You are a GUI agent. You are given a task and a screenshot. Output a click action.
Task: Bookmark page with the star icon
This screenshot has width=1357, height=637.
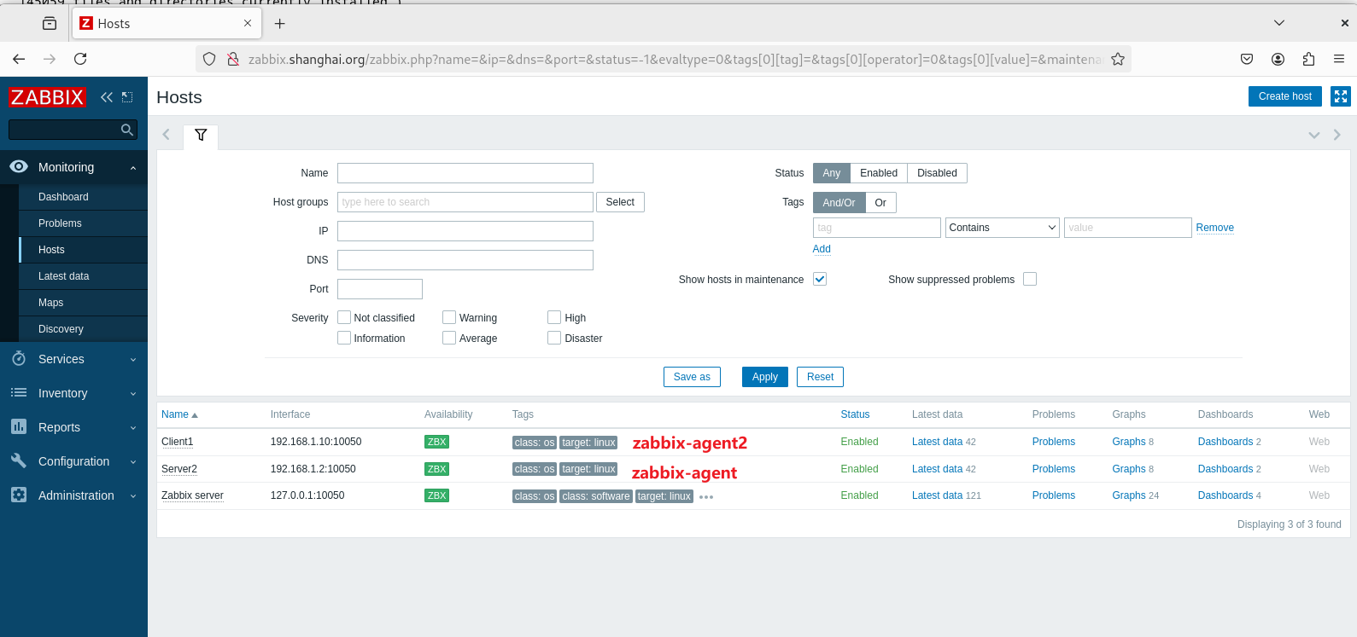[1118, 59]
